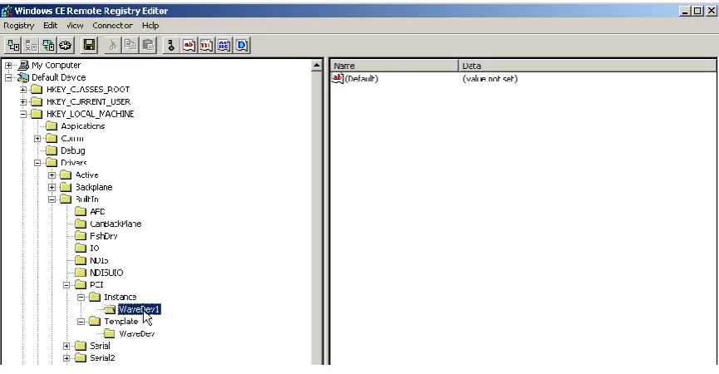The width and height of the screenshot is (719, 374).
Task: Expand the Active key
Action: coord(52,175)
